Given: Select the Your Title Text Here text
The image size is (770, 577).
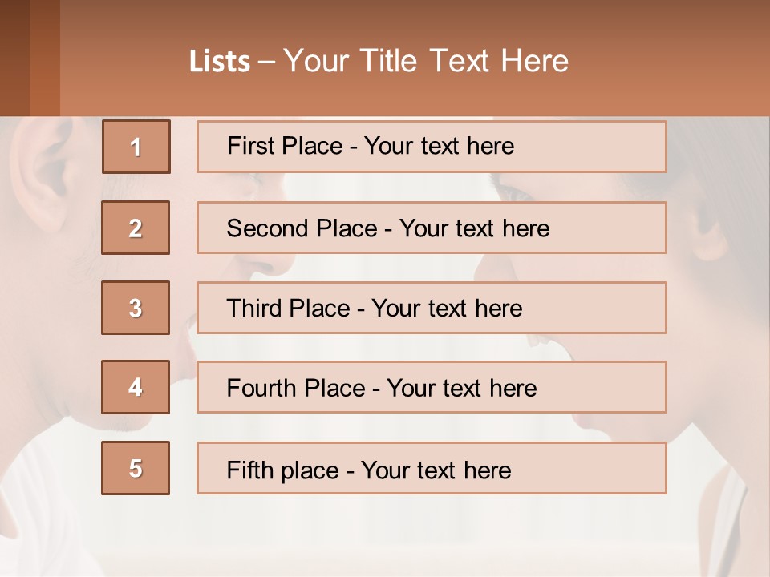Looking at the screenshot, I should (x=426, y=61).
